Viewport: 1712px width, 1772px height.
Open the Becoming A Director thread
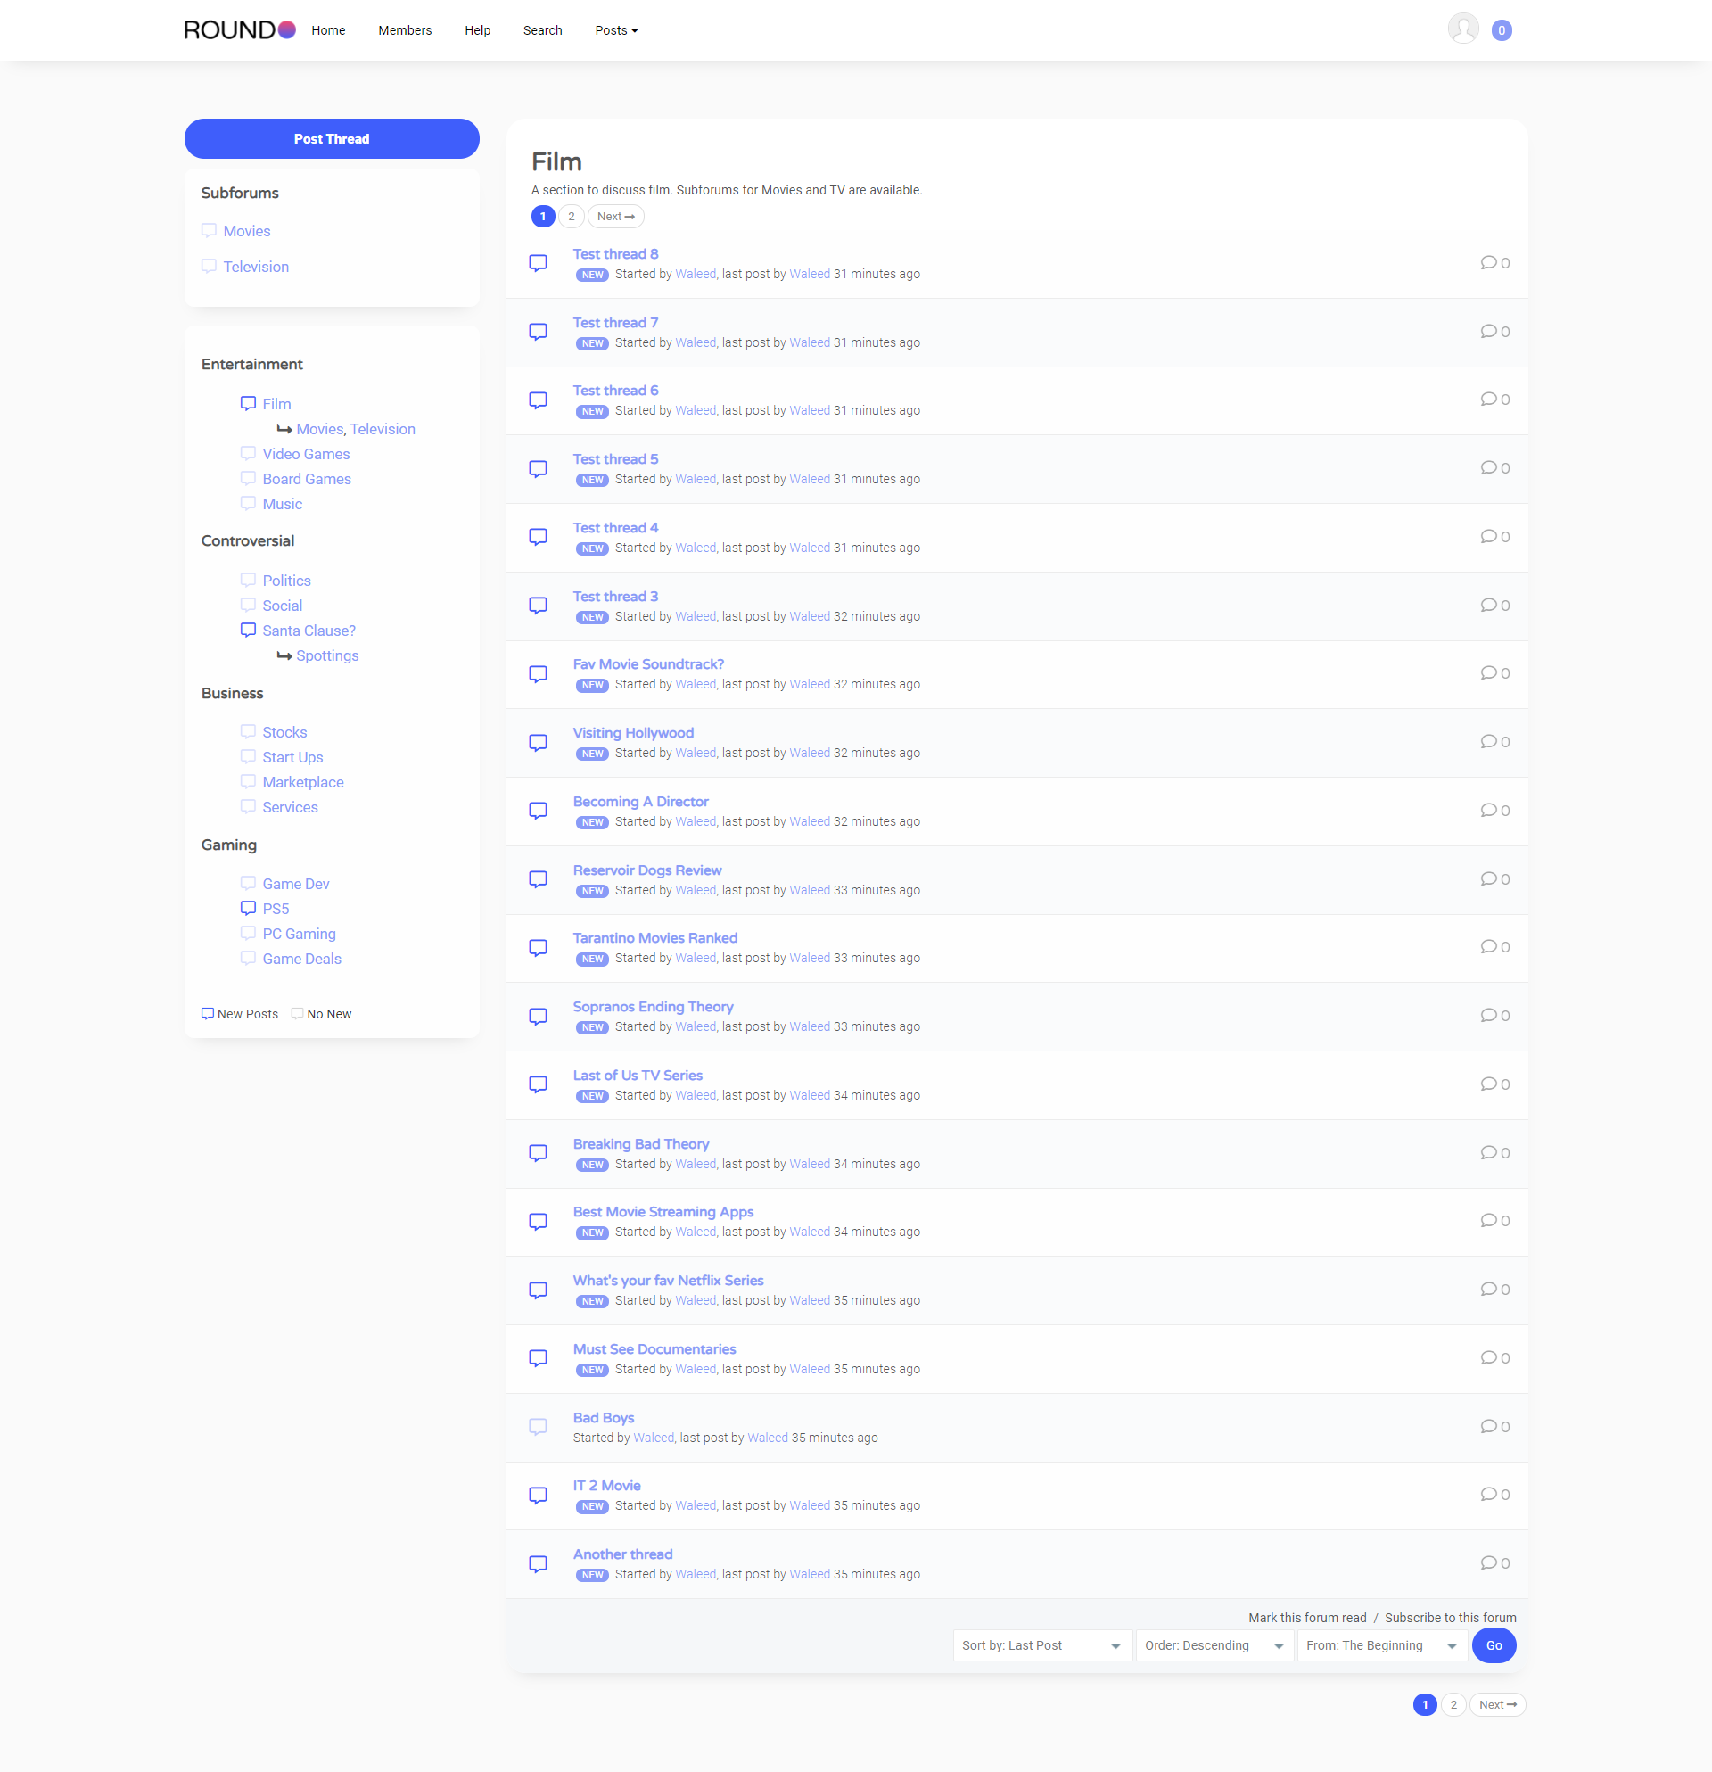click(640, 801)
